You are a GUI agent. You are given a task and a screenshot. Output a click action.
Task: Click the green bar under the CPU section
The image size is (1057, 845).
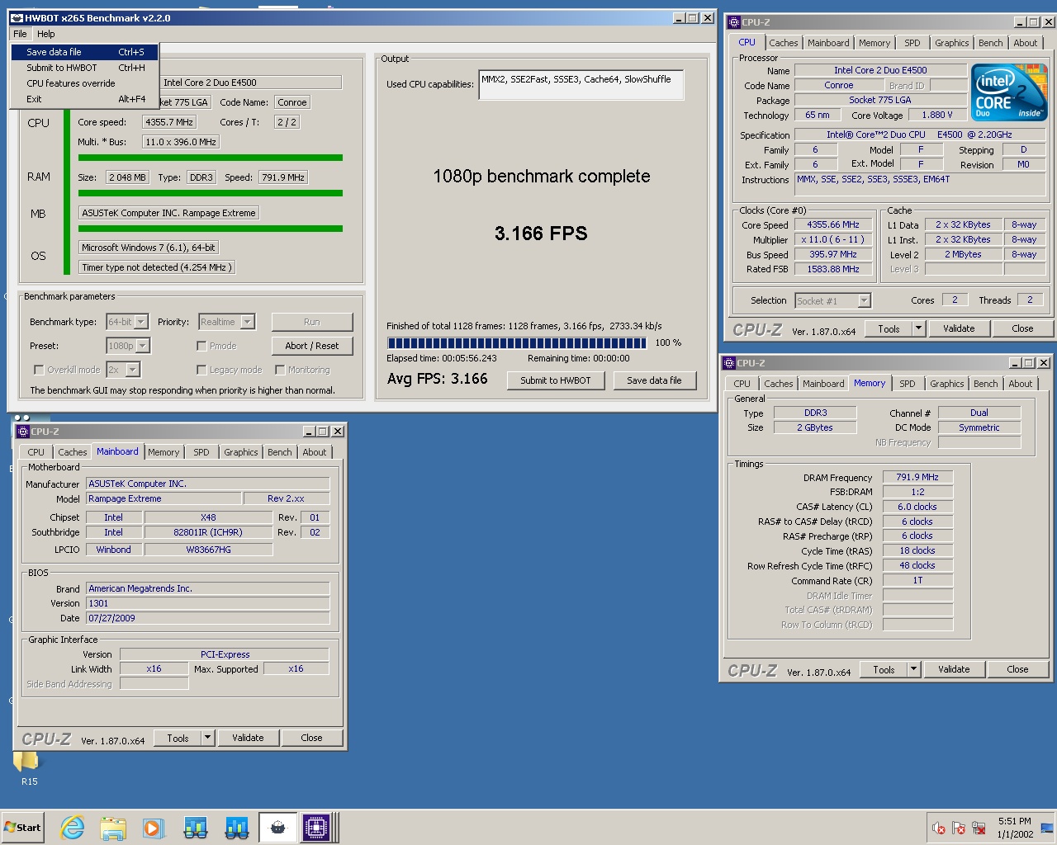point(209,158)
